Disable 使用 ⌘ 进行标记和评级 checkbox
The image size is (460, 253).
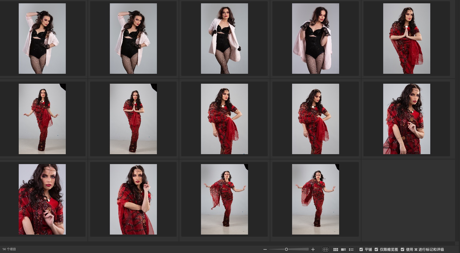click(x=402, y=249)
